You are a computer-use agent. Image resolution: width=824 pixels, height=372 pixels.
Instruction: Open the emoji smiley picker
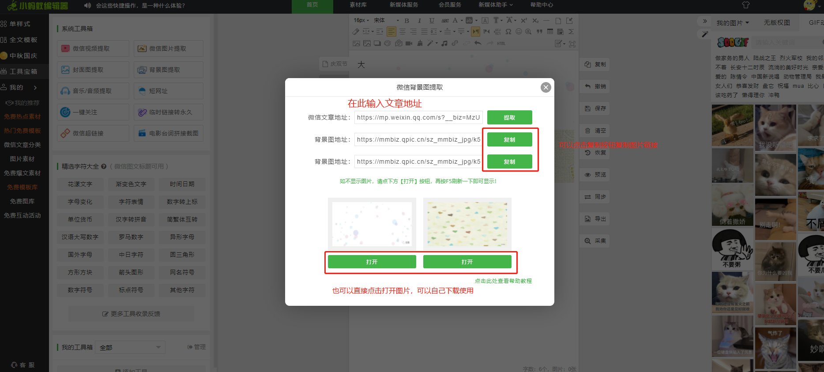pyautogui.click(x=519, y=32)
